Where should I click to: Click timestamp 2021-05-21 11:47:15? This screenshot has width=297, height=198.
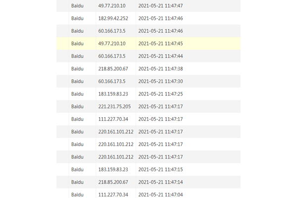point(160,169)
